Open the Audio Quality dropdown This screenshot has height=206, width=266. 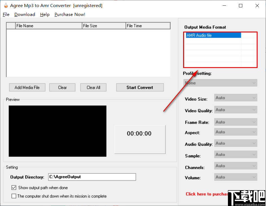point(236,143)
